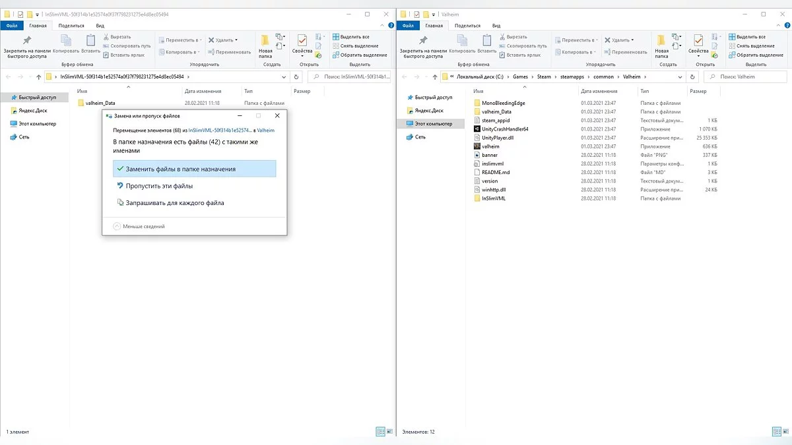Click Pin to Quick Access icon in left window
Viewport: 792px width, 445px height.
pyautogui.click(x=27, y=42)
